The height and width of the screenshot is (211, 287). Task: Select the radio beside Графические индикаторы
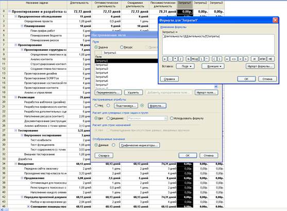point(113,145)
